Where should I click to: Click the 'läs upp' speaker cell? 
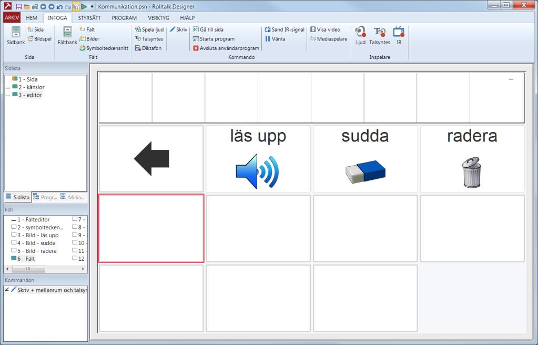click(x=258, y=159)
